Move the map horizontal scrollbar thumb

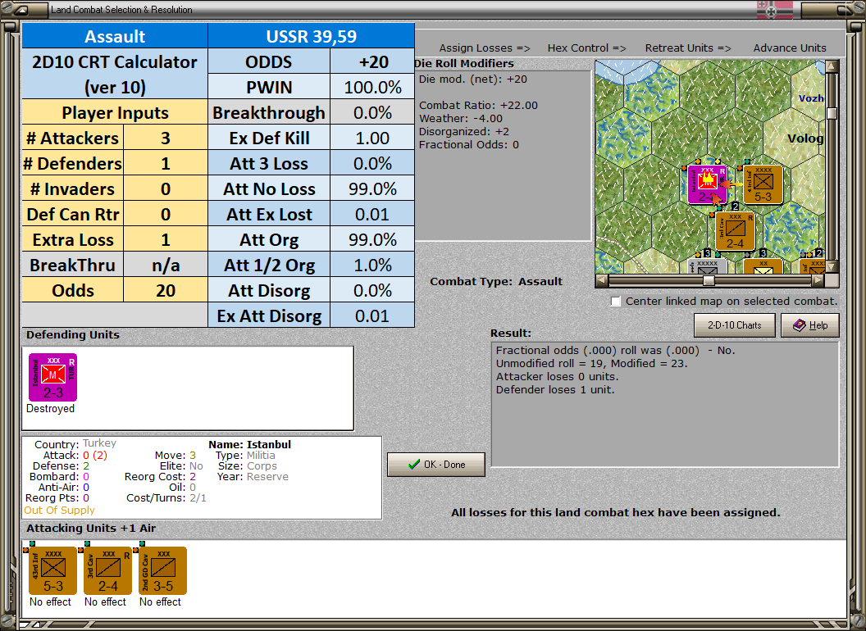[x=709, y=280]
